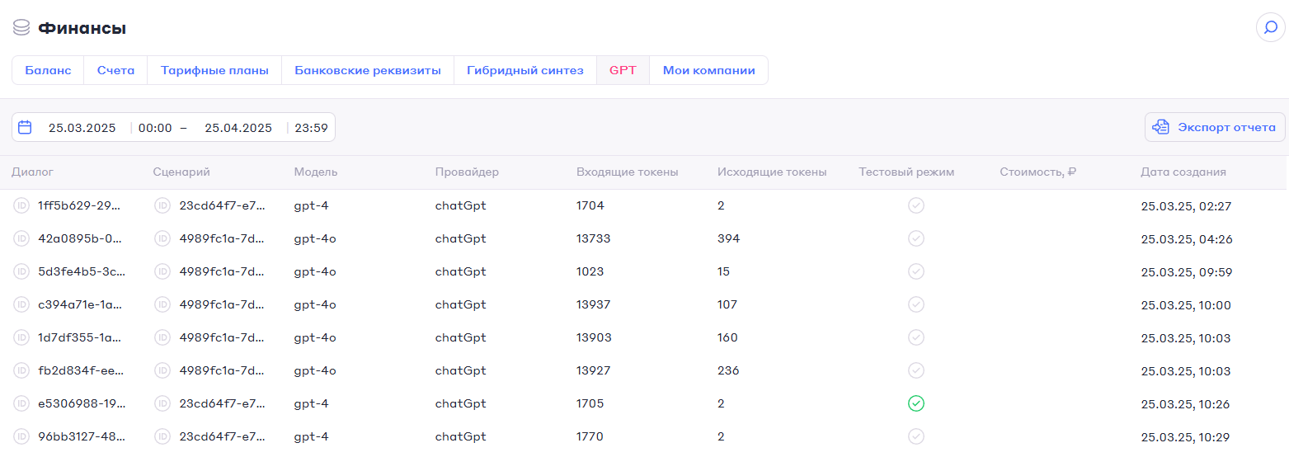Click incoming tokens value 13733
1289x457 pixels.
pyautogui.click(x=594, y=238)
